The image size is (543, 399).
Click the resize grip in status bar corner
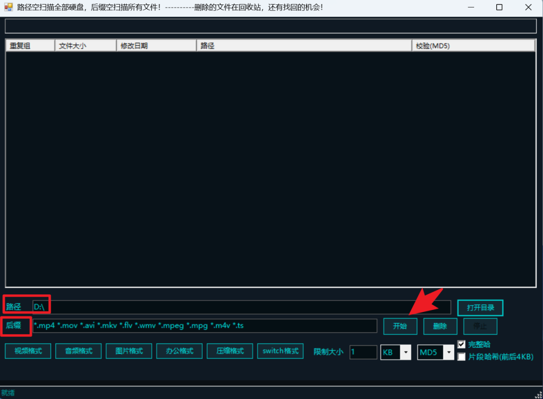tap(538, 395)
